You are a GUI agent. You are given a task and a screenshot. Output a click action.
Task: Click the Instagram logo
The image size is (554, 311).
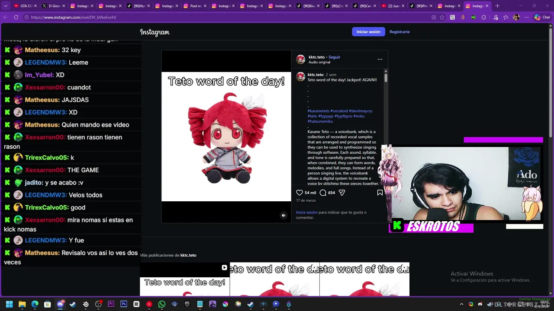155,32
